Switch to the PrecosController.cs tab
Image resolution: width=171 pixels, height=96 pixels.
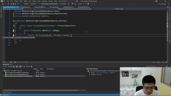(x=55, y=7)
